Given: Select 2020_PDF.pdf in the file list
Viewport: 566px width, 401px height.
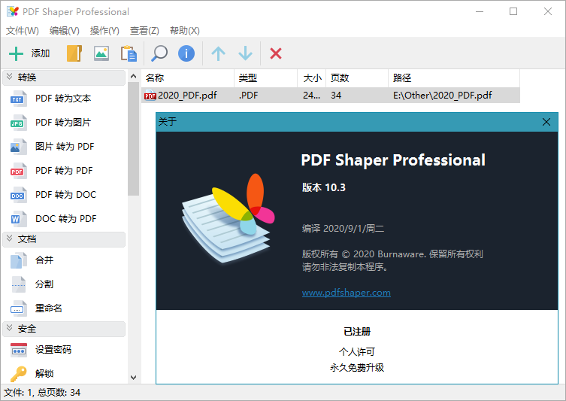Looking at the screenshot, I should (x=189, y=96).
